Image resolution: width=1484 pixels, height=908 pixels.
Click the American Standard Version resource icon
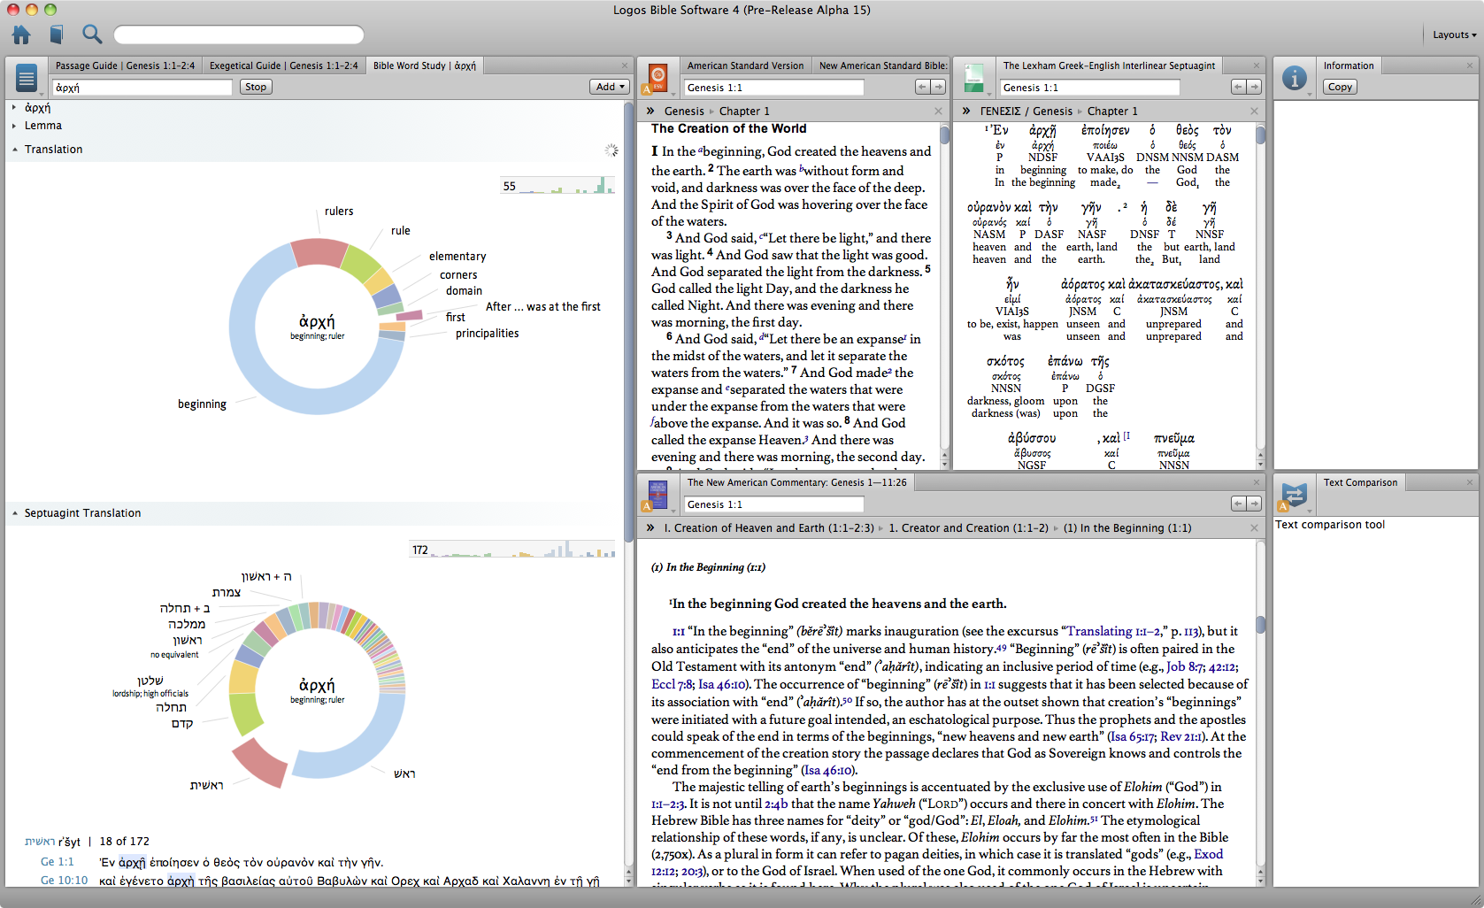point(657,78)
